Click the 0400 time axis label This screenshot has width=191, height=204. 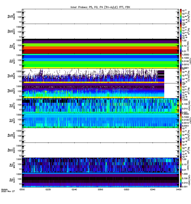(179, 189)
